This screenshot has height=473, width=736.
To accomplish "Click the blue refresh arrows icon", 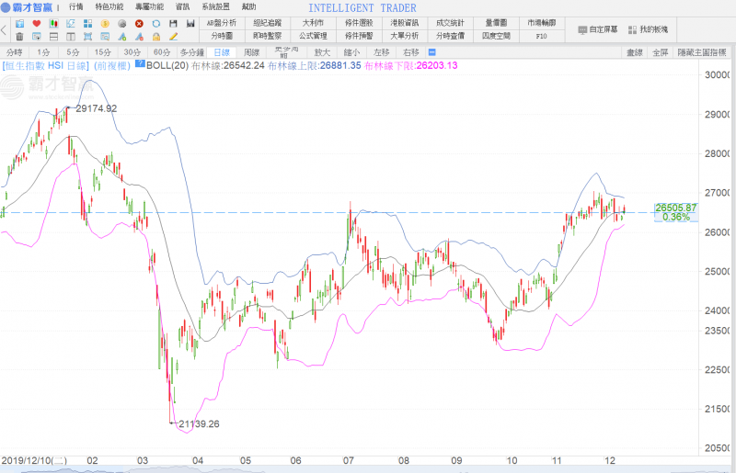I will [156, 22].
